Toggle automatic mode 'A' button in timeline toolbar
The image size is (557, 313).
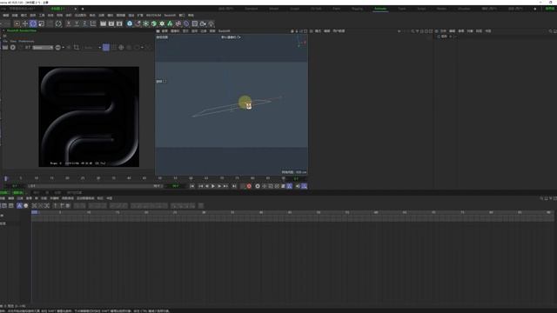19,206
